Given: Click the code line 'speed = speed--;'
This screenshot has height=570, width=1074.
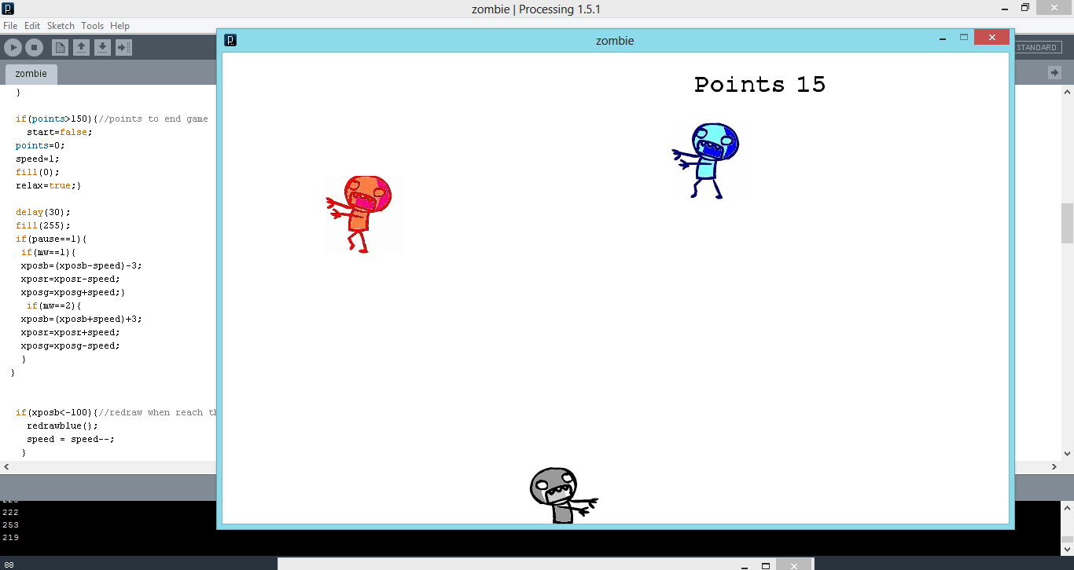Looking at the screenshot, I should [71, 439].
